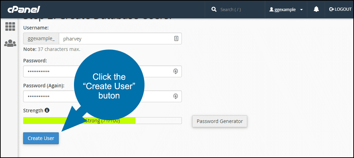
Task: Click the Strength info icon
Action: 47,111
